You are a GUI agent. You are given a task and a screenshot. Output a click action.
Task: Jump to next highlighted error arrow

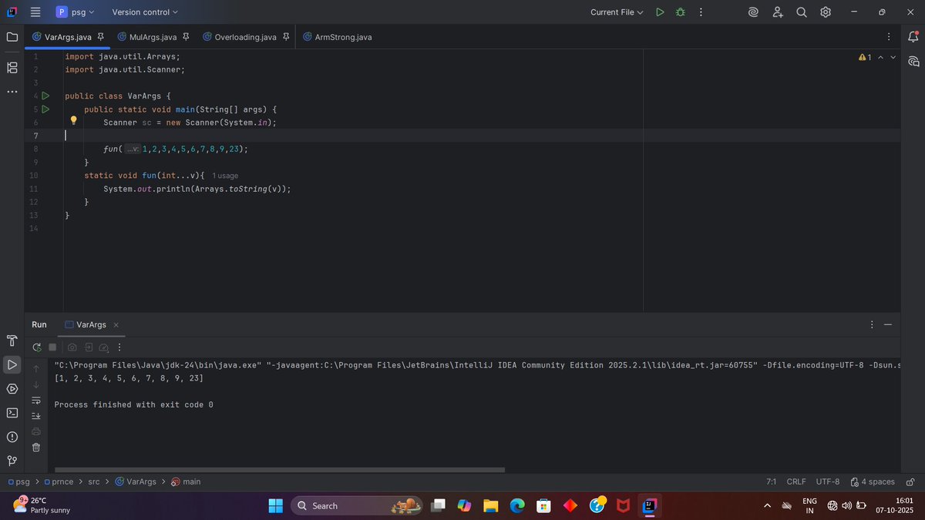(x=893, y=58)
